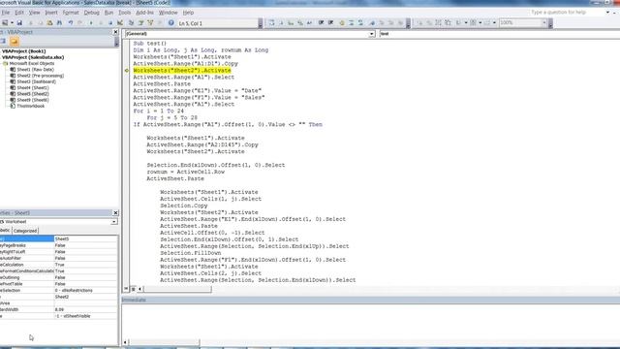Toggle Breakpoint with the hand icon
This screenshot has height=349, width=620.
[342, 23]
